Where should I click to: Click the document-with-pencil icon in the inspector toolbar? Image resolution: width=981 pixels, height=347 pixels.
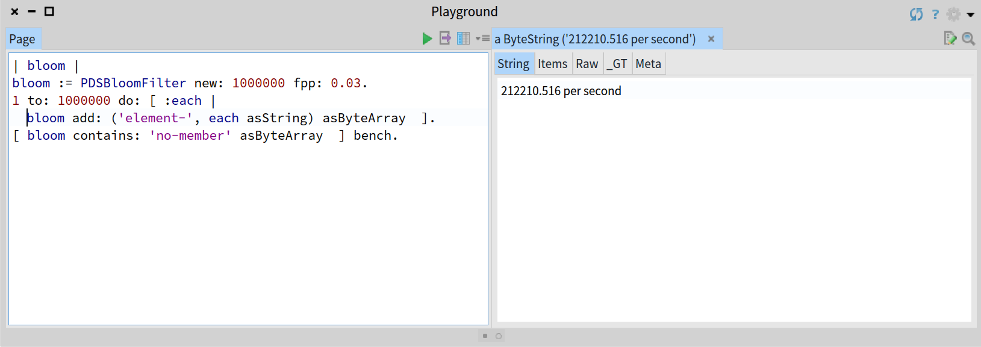coord(950,39)
